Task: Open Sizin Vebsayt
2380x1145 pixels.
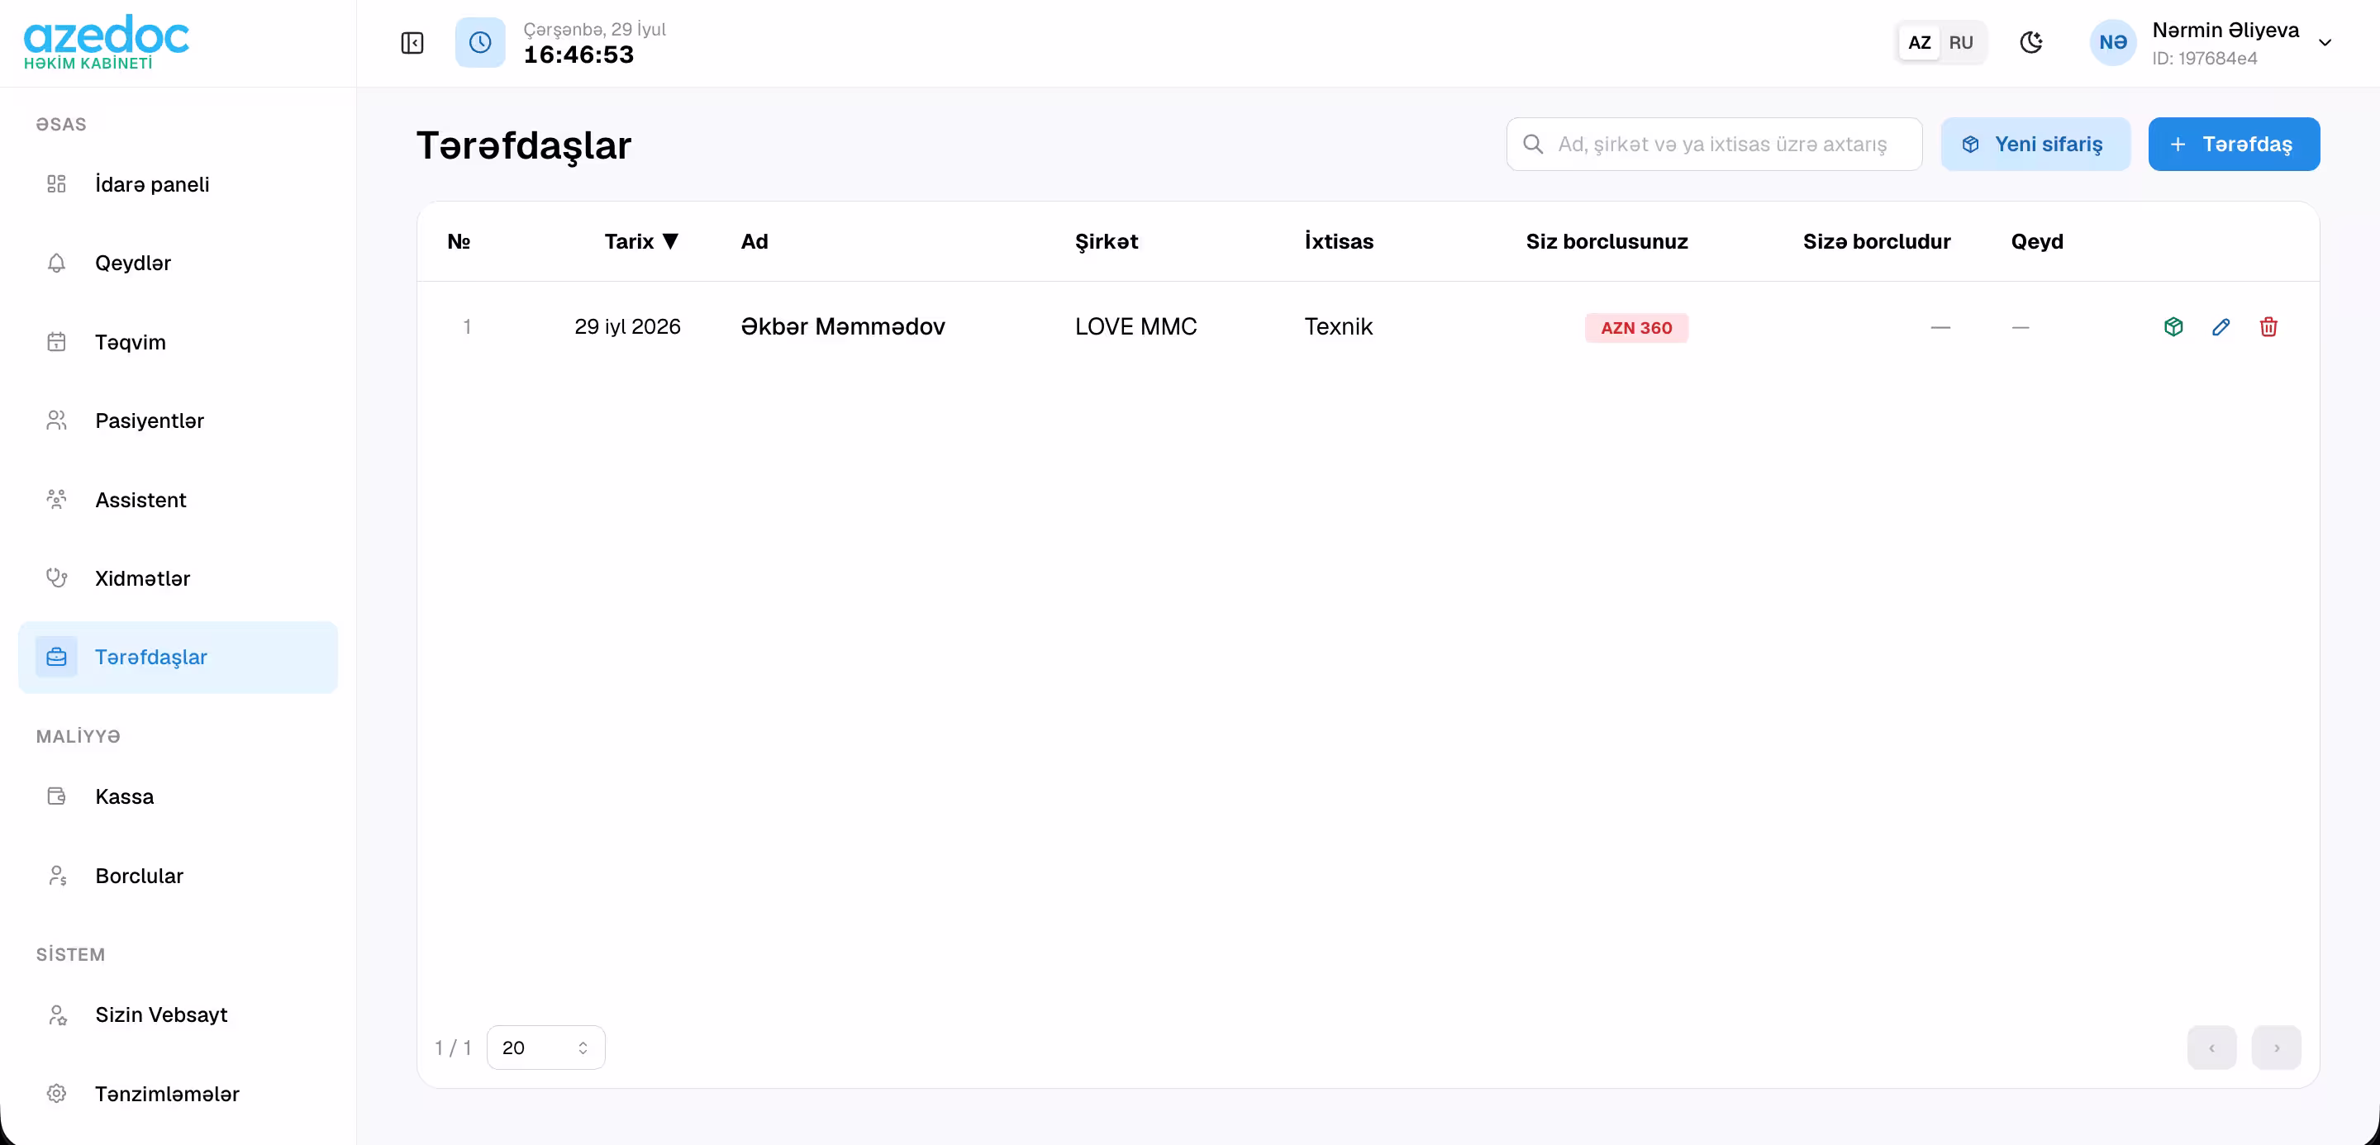Action: click(x=178, y=1014)
